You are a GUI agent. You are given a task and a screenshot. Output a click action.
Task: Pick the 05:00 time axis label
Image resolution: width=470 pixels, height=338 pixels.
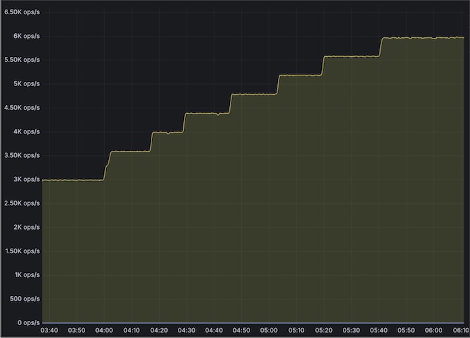tap(268, 330)
